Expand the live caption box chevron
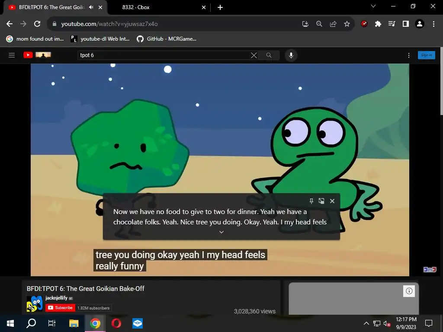Image resolution: width=443 pixels, height=332 pixels. (x=221, y=232)
